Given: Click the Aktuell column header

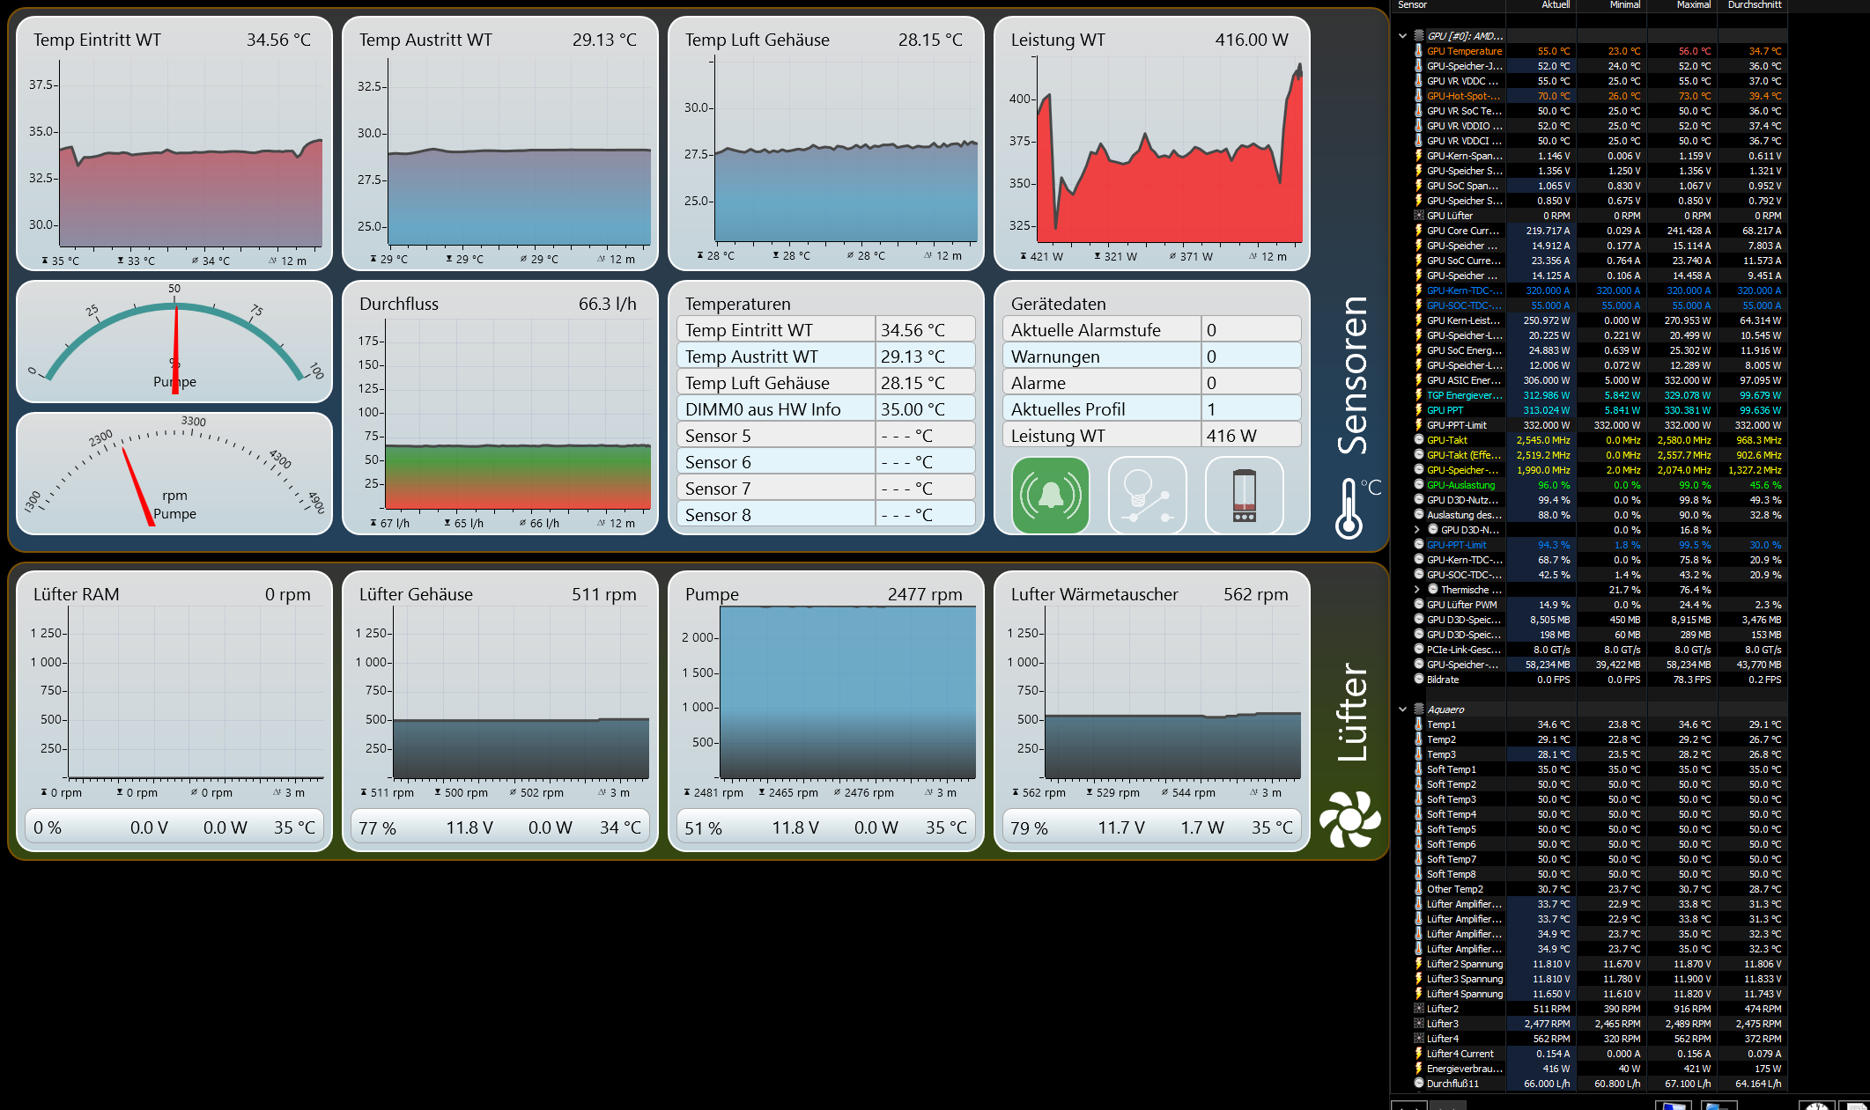Looking at the screenshot, I should point(1555,5).
